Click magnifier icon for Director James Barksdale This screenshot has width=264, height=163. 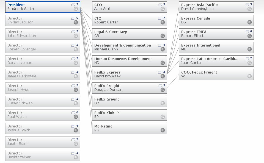[76, 76]
